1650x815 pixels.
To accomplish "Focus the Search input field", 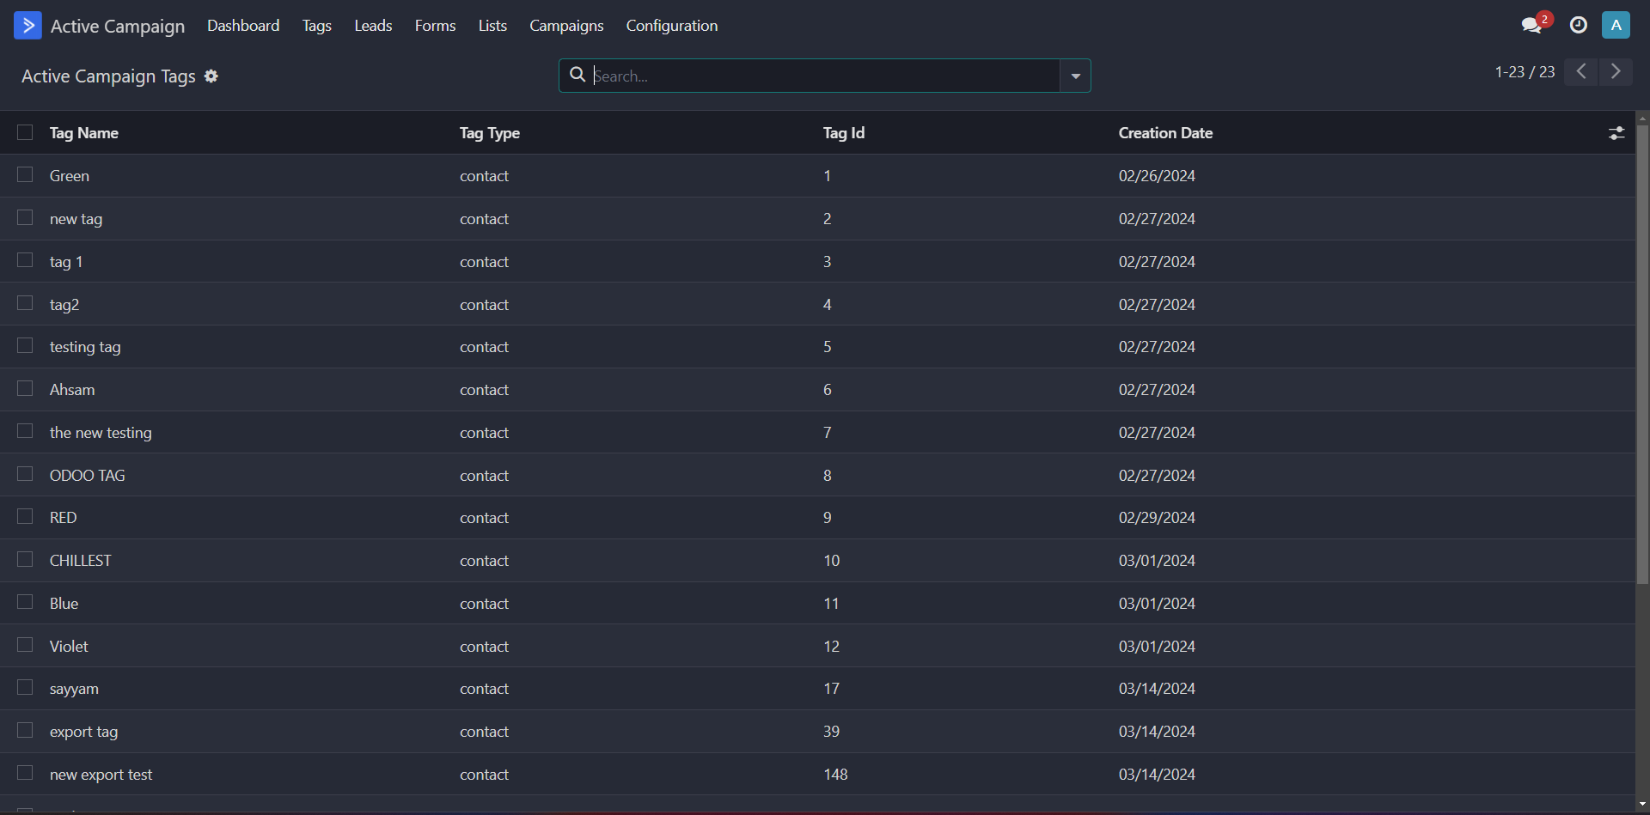I will pos(825,76).
